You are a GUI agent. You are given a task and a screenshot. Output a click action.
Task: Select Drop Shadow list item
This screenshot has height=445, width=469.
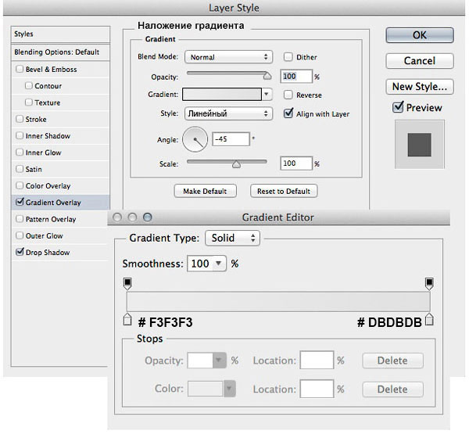pyautogui.click(x=60, y=253)
